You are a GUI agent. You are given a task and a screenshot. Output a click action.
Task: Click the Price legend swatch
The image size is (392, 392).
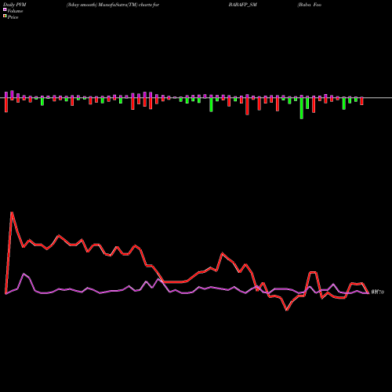[x=5, y=16]
